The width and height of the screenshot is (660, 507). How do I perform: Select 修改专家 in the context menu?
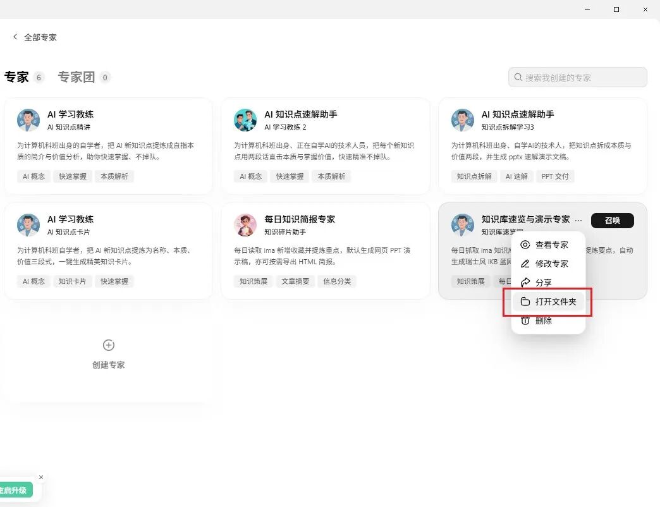(548, 264)
